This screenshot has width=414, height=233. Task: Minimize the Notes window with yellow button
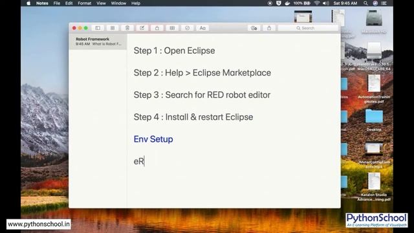tap(80, 28)
